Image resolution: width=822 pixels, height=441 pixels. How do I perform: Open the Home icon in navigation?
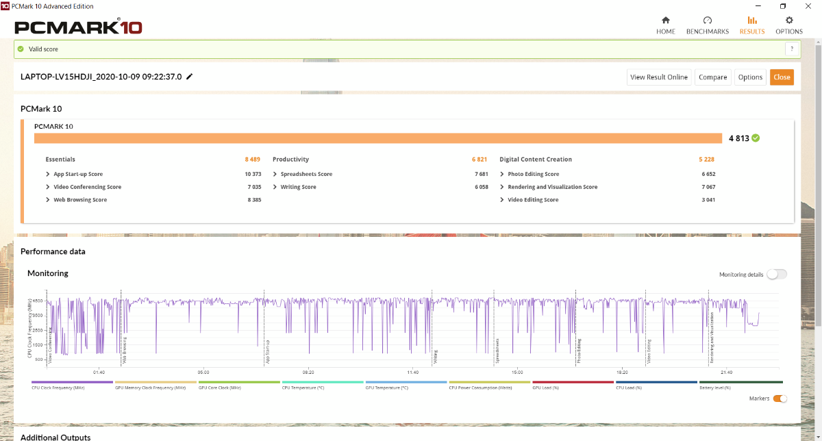665,21
